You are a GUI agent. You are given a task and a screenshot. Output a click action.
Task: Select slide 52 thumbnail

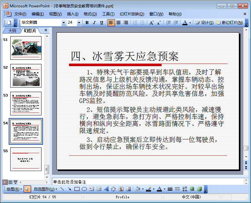(x=26, y=76)
